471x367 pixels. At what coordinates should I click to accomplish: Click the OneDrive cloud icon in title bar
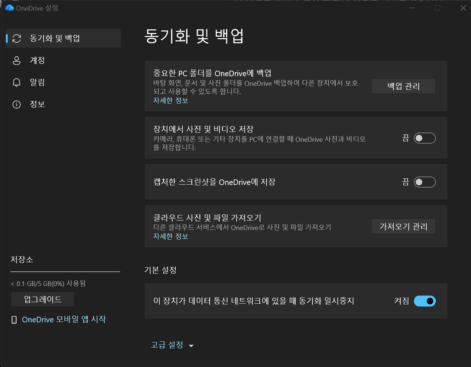point(10,8)
